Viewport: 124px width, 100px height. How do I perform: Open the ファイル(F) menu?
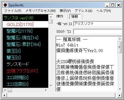click(13, 11)
